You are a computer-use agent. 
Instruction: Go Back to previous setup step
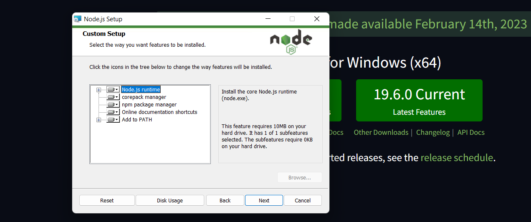point(225,200)
